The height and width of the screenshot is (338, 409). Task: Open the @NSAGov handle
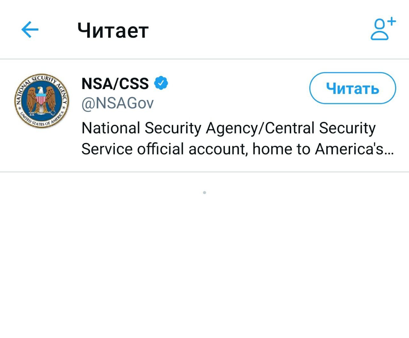point(118,103)
